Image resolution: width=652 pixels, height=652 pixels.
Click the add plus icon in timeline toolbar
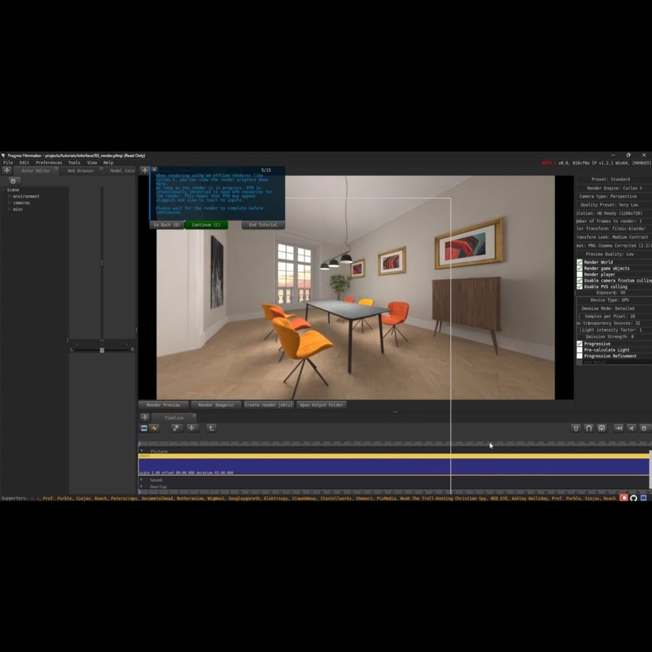pyautogui.click(x=191, y=428)
